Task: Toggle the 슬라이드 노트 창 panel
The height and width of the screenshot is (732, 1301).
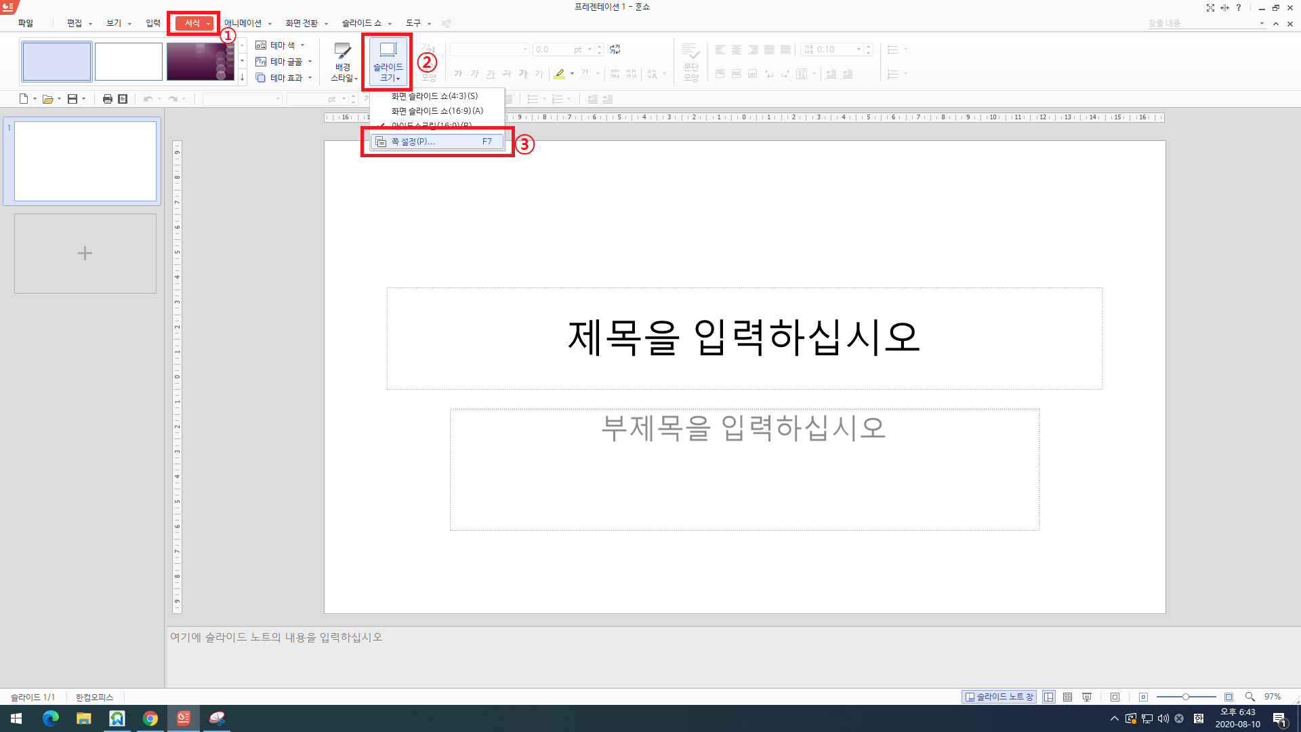Action: (x=999, y=697)
